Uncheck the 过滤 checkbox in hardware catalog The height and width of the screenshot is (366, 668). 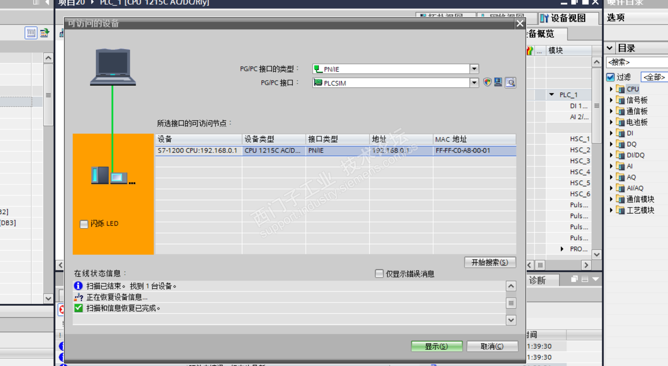pyautogui.click(x=610, y=77)
